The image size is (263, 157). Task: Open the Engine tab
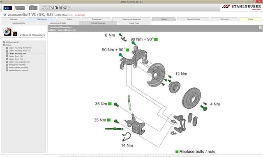[x=69, y=19]
